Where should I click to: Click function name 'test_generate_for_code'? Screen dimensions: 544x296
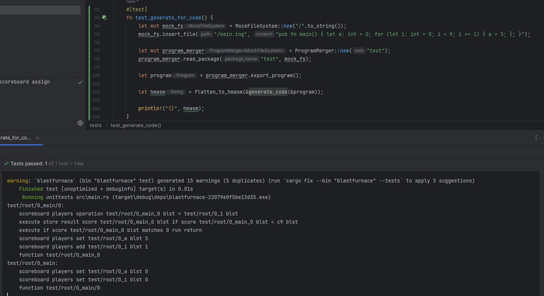(168, 18)
